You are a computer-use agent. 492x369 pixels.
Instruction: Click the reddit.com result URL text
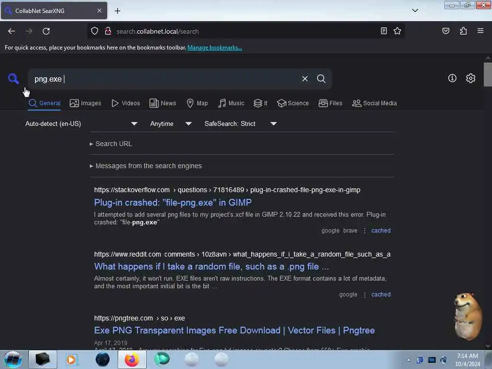(x=242, y=254)
